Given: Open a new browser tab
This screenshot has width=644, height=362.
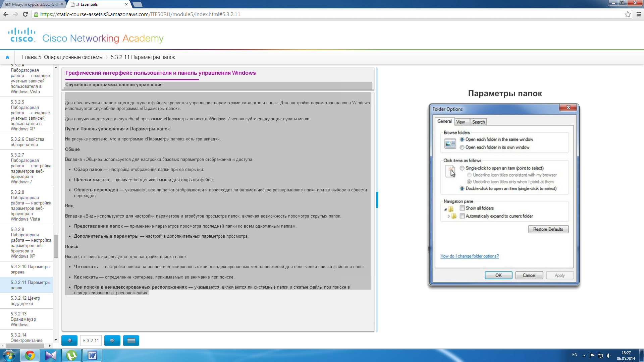Looking at the screenshot, I should (137, 4).
